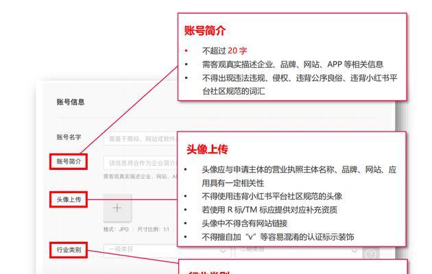Open the 二级类目 dropdown
The width and height of the screenshot is (432, 274).
pos(298,252)
